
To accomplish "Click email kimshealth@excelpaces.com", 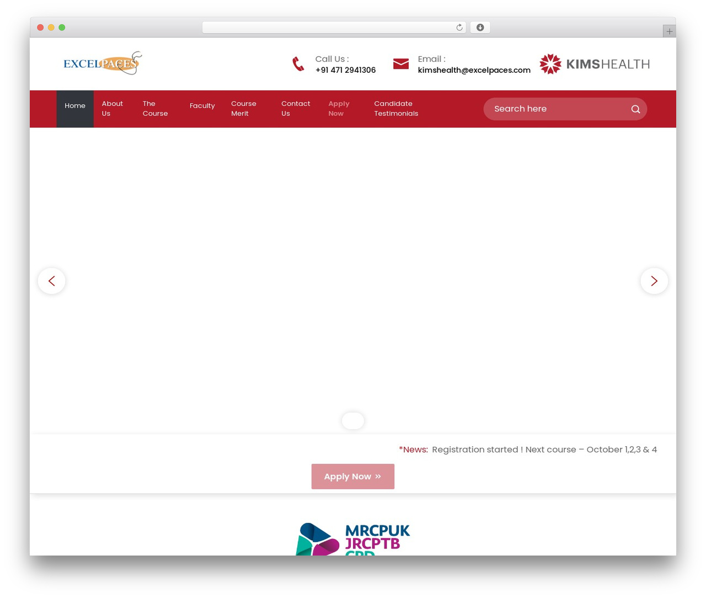I will point(474,70).
